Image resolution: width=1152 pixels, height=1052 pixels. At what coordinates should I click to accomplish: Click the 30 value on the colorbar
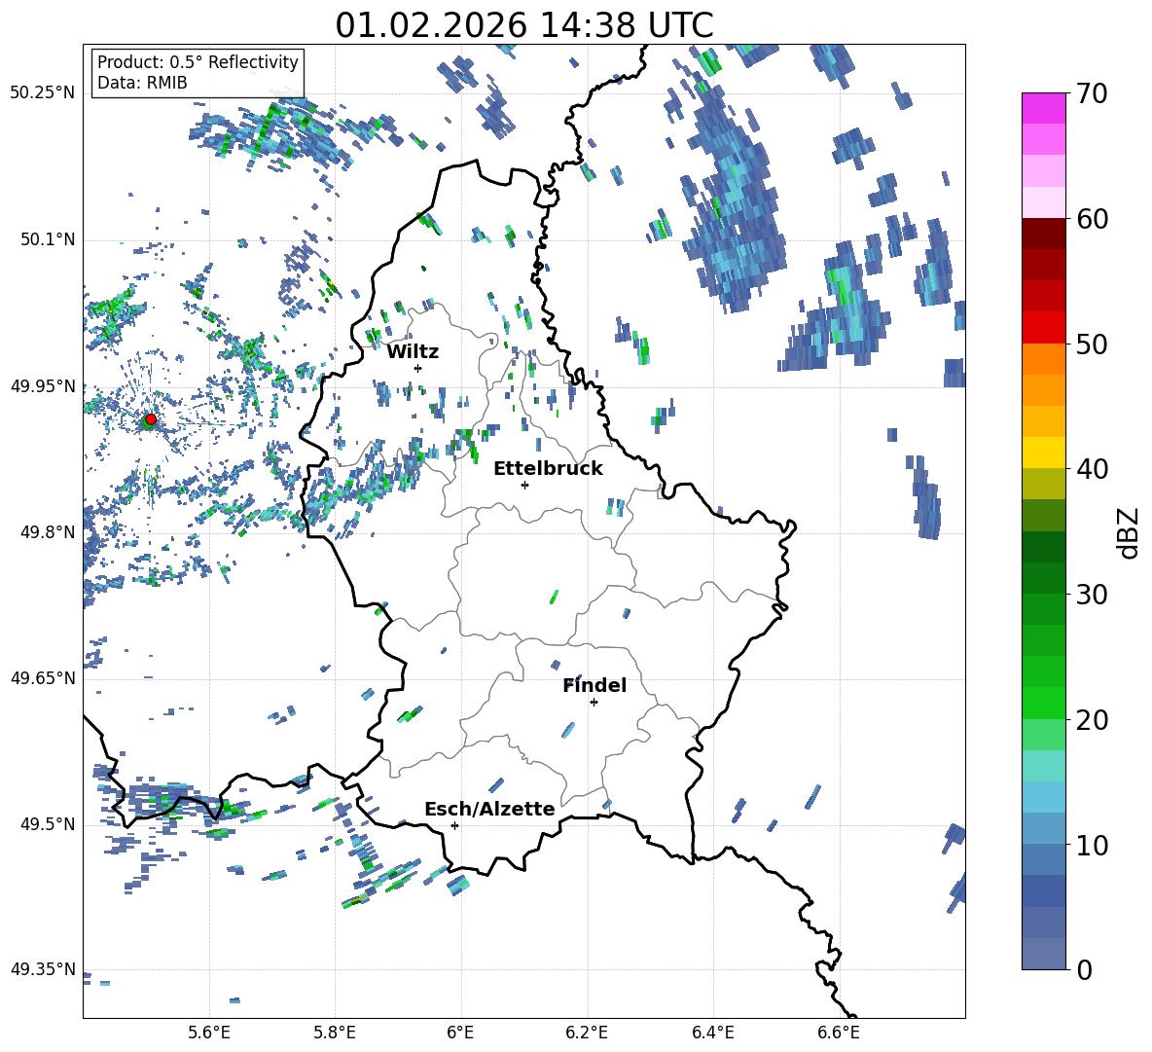pyautogui.click(x=1092, y=594)
